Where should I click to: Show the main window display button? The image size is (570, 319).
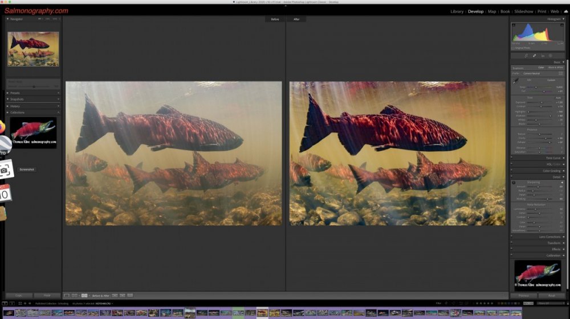coord(5,304)
